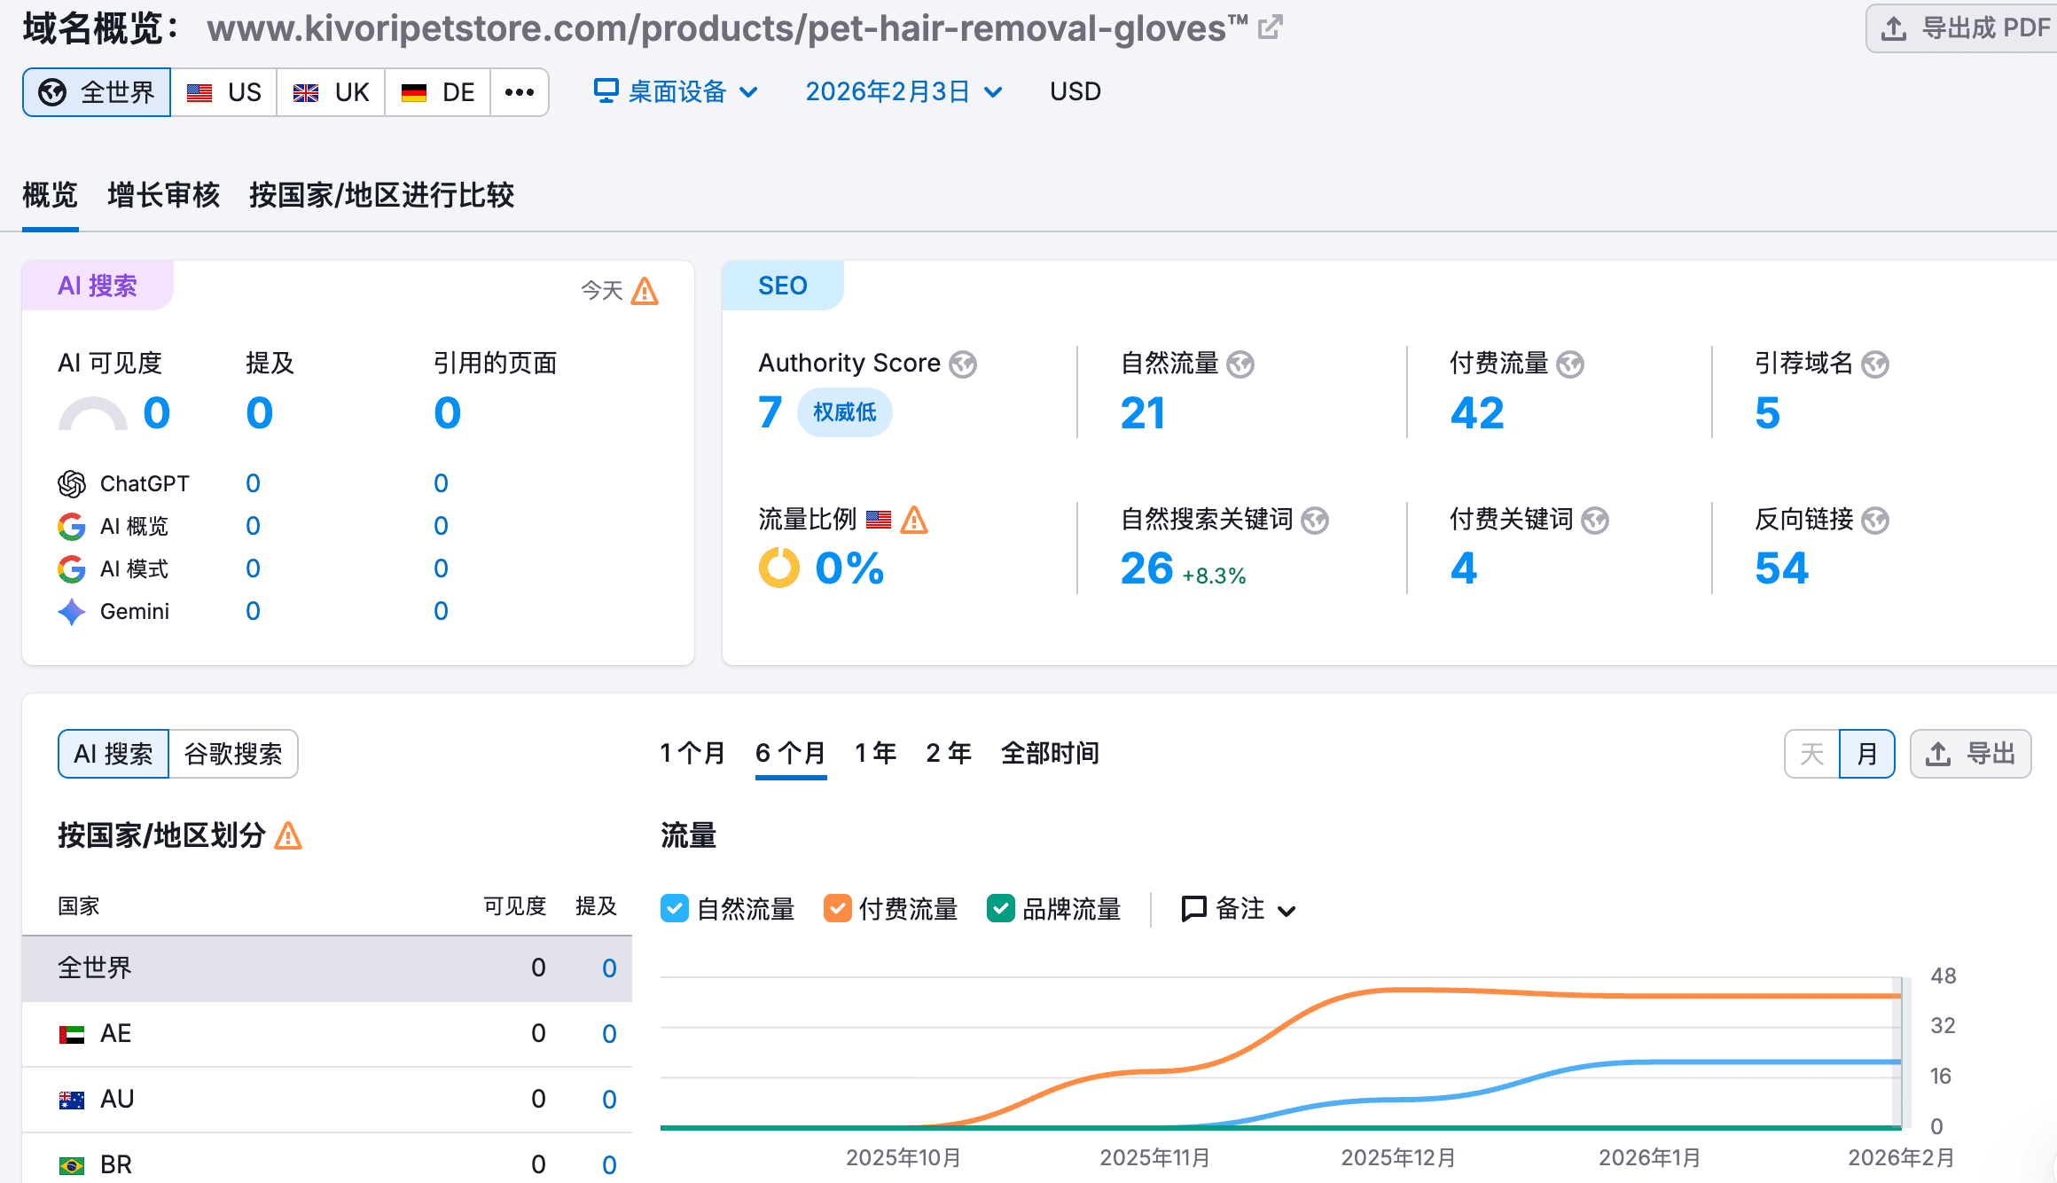Open the 备注 notes dropdown
Image resolution: width=2057 pixels, height=1183 pixels.
1240,909
